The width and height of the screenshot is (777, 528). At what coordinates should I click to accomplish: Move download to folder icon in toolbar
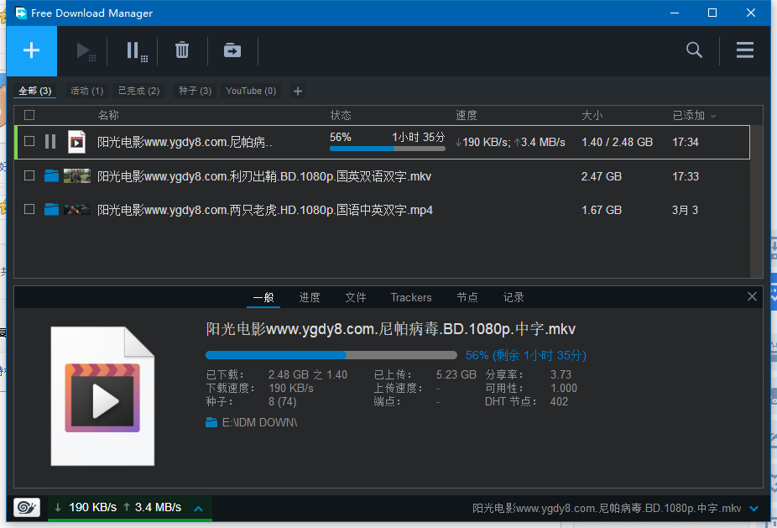coord(232,50)
